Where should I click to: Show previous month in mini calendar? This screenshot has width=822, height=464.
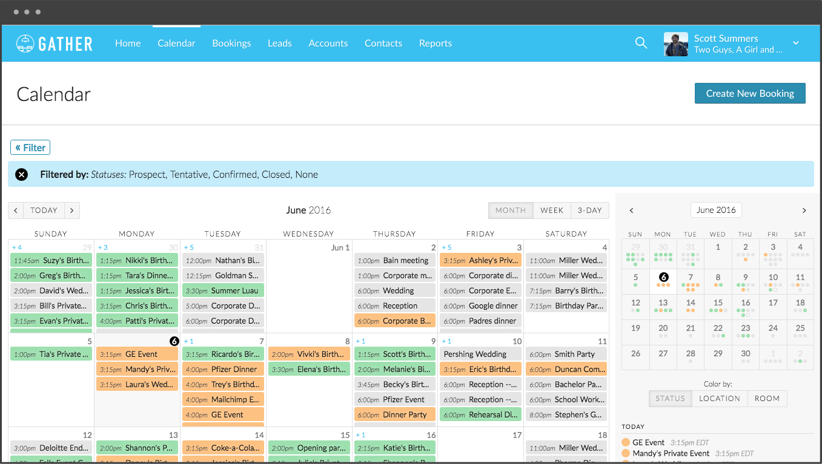coord(631,211)
